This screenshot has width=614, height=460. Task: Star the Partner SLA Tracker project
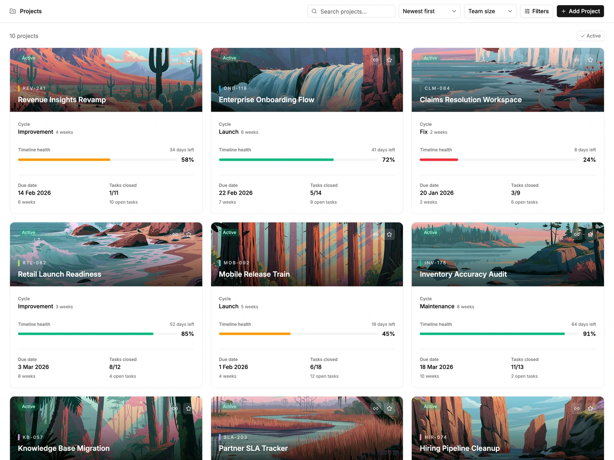[390, 409]
